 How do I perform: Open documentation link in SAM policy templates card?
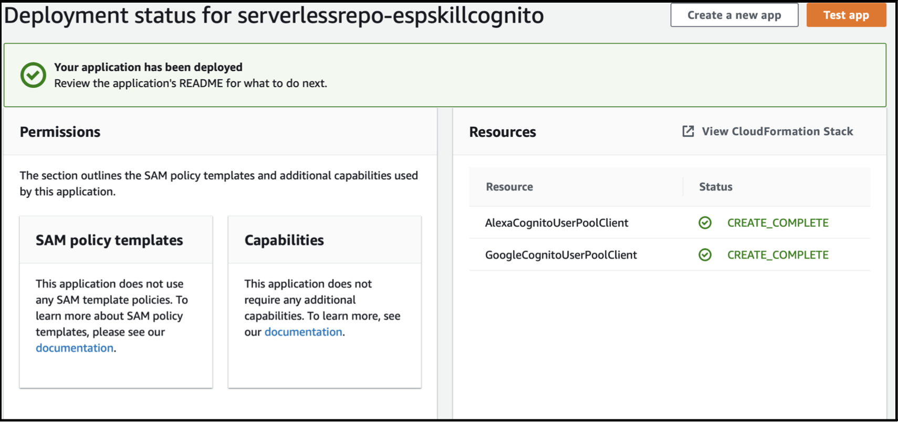(75, 348)
